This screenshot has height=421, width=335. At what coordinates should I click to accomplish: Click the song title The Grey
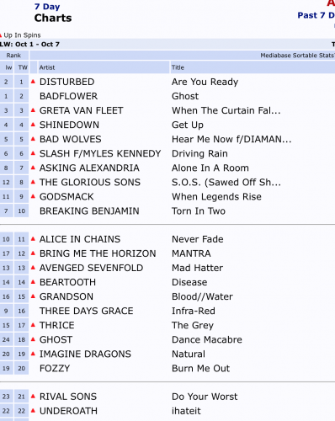[x=193, y=326]
